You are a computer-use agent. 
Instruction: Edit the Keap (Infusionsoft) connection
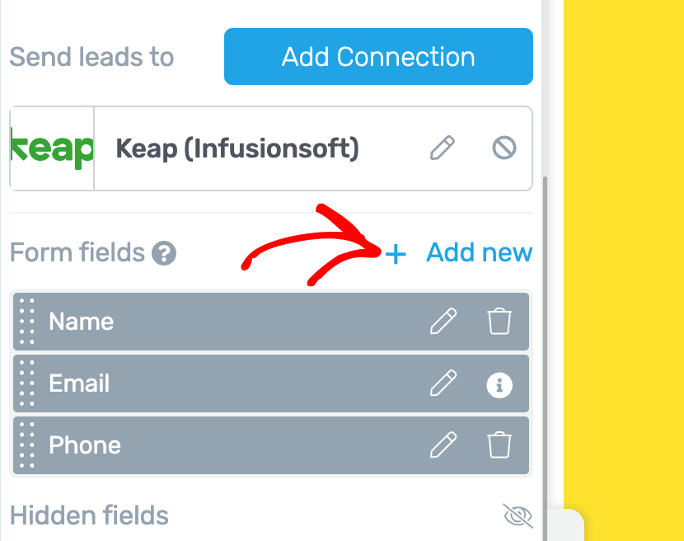pos(443,148)
